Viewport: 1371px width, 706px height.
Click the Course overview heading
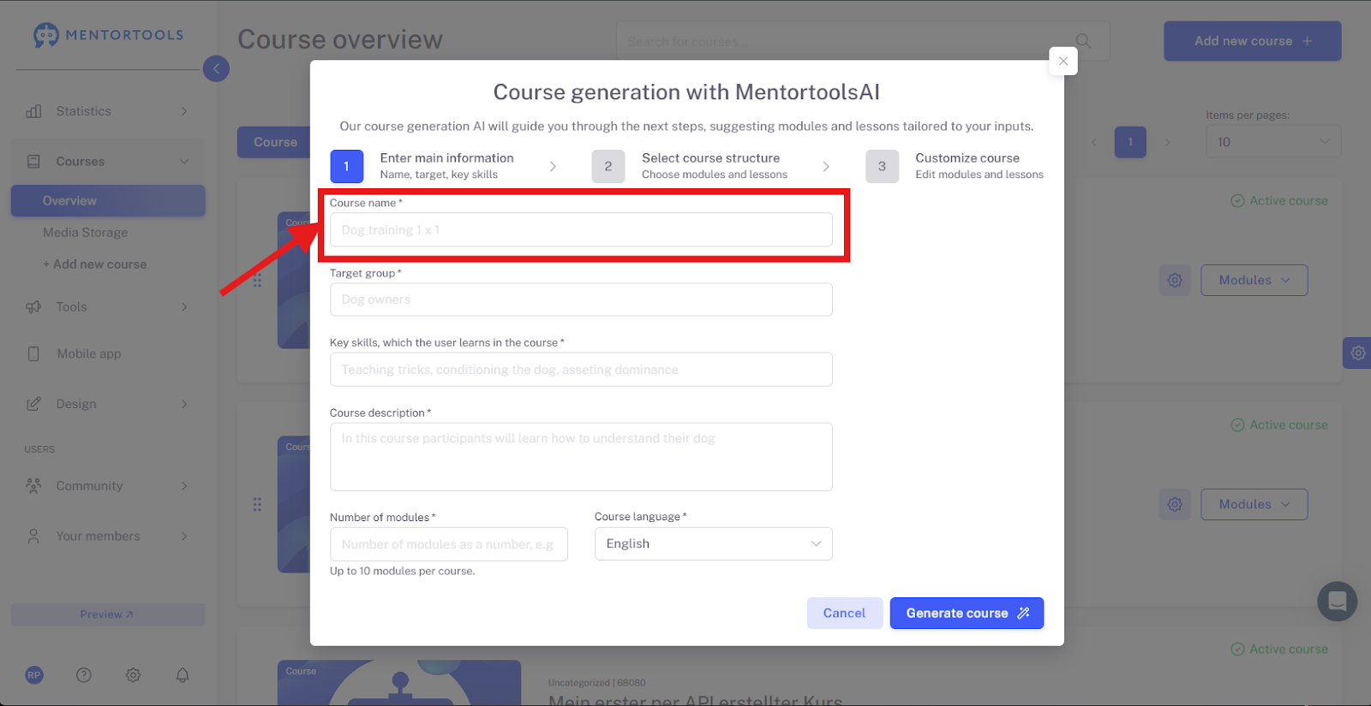pos(340,40)
